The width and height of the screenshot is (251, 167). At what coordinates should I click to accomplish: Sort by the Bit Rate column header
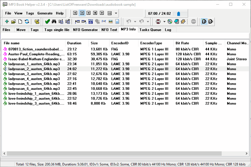(x=189, y=43)
